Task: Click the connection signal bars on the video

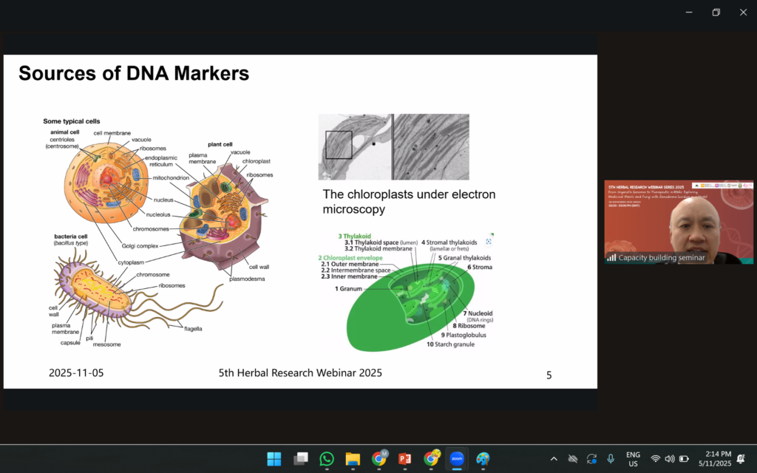Action: [611, 257]
